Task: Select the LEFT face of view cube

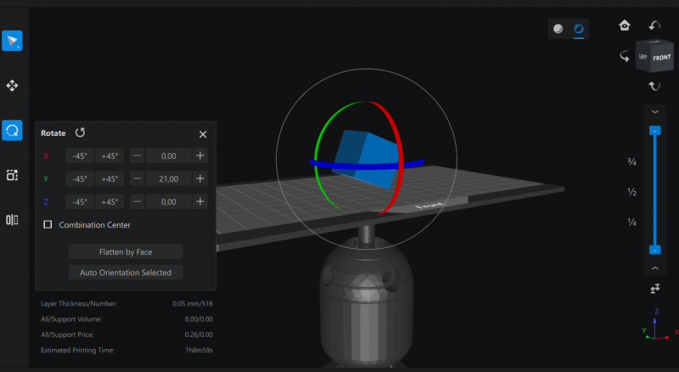Action: [643, 58]
